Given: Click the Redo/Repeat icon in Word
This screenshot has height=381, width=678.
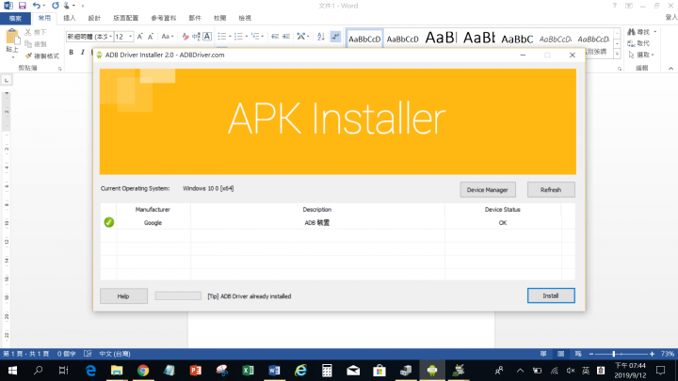Looking at the screenshot, I should point(56,6).
